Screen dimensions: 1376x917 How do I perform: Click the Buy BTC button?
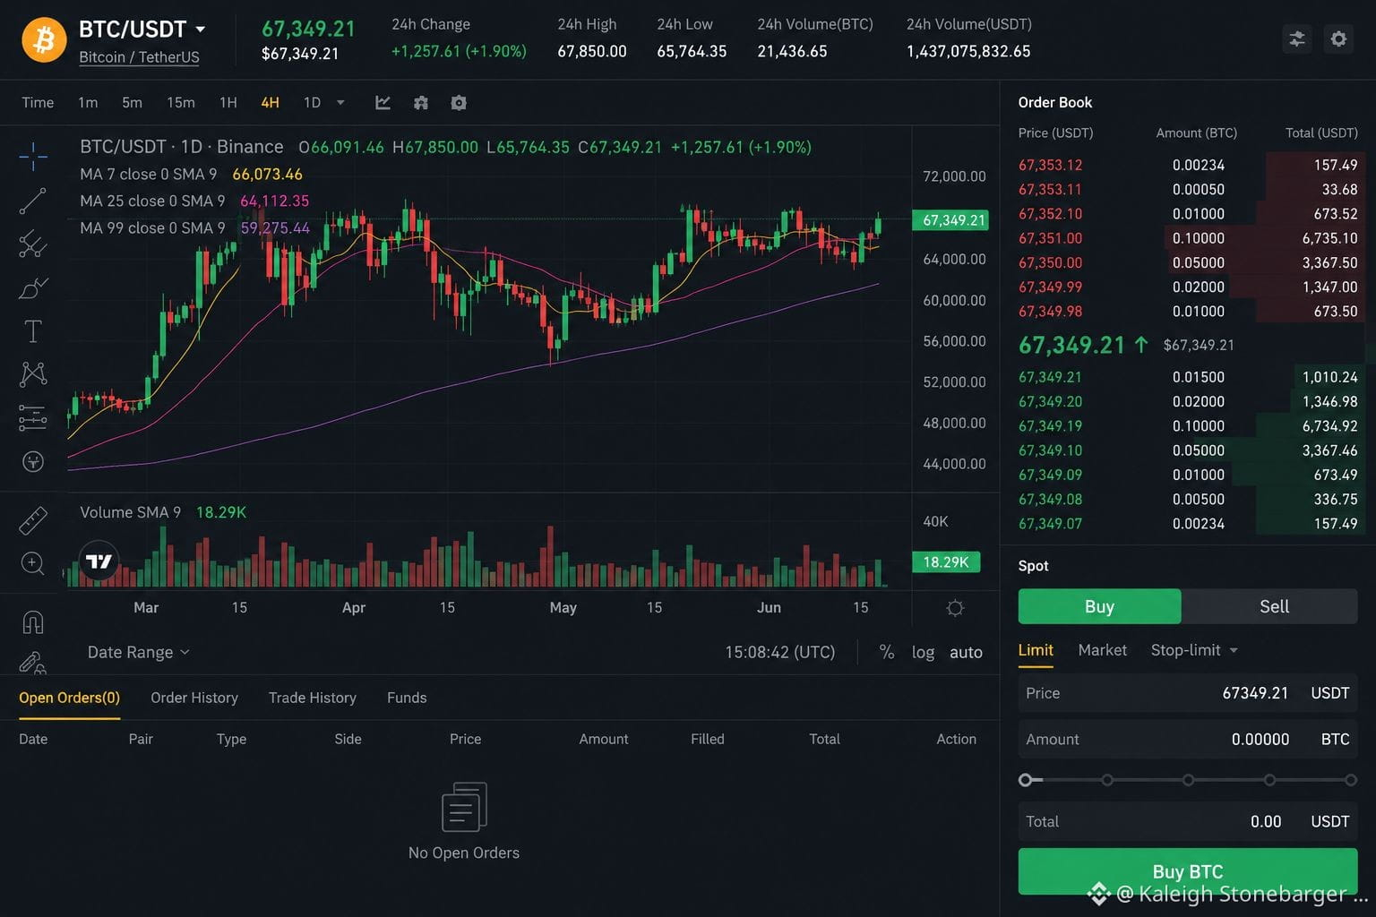point(1188,871)
